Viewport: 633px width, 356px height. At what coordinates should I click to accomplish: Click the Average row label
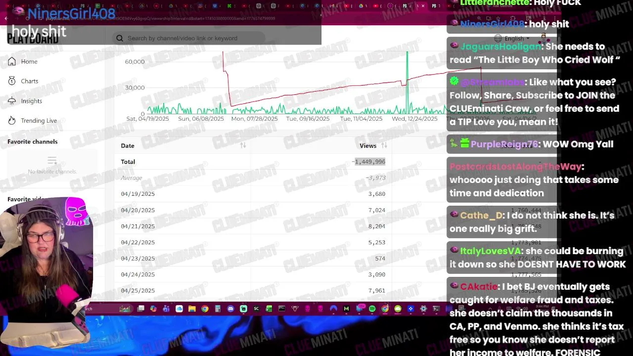[x=132, y=178]
